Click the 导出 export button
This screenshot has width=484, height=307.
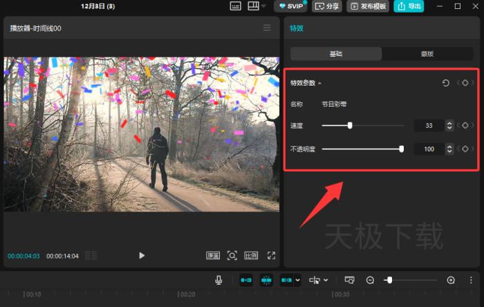[x=409, y=6]
